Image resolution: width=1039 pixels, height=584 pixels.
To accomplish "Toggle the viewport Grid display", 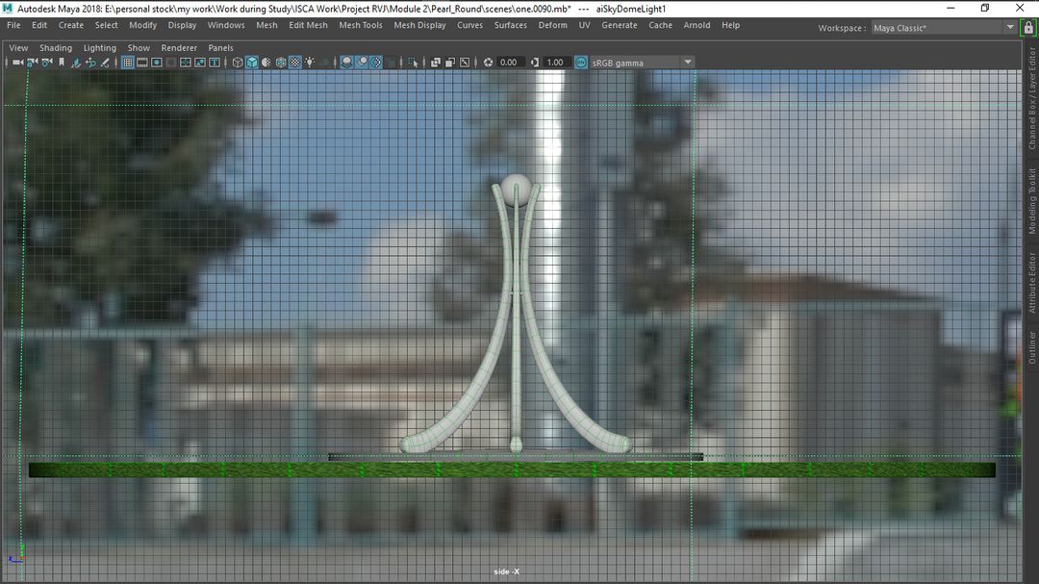I will [127, 63].
